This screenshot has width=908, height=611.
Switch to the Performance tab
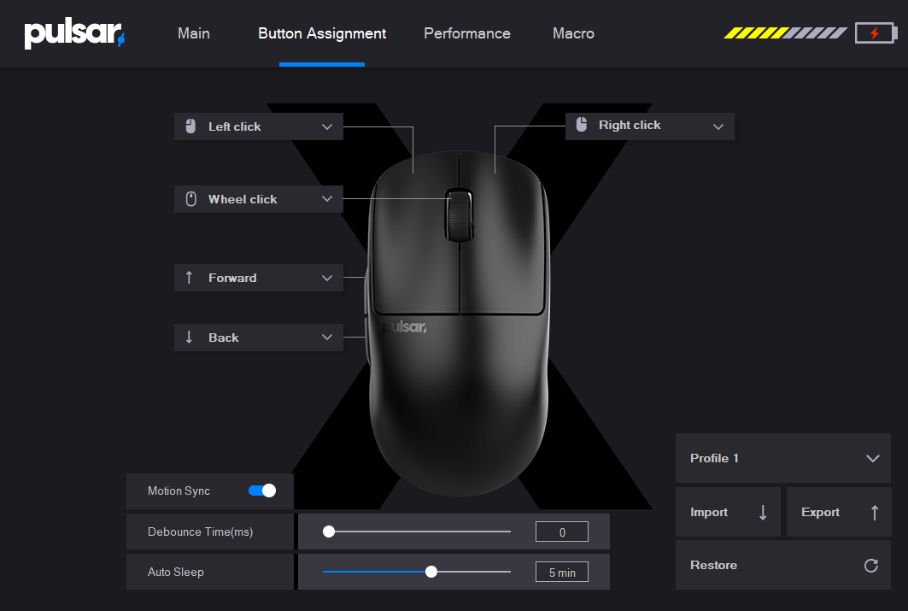click(x=466, y=33)
